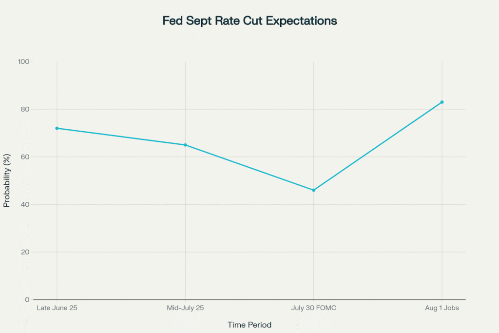This screenshot has width=499, height=333.
Task: Click the Aug 1 Jobs axis label
Action: coord(442,308)
